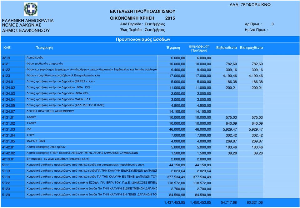Click the ΦΠΑ 13% description row

click(x=58, y=87)
